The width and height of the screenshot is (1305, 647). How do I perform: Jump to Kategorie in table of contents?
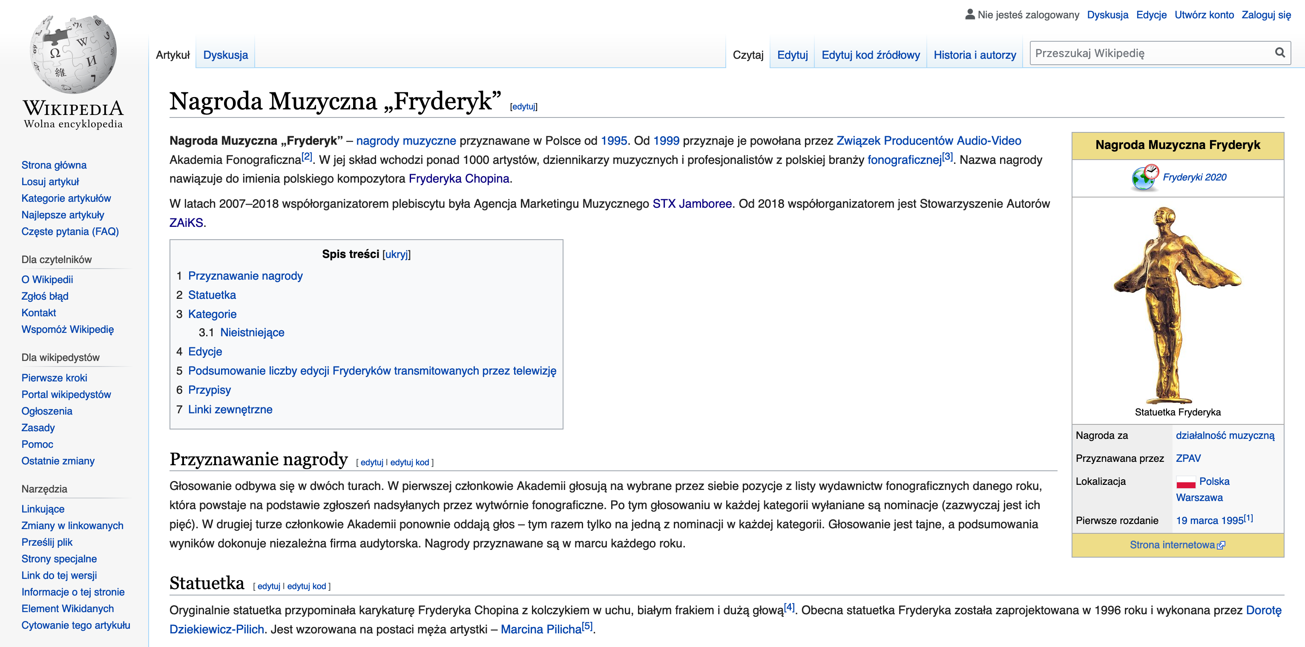click(x=212, y=315)
